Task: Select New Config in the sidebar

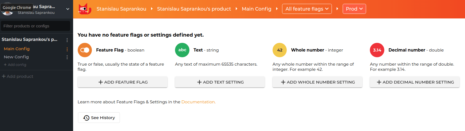Action: (16, 57)
